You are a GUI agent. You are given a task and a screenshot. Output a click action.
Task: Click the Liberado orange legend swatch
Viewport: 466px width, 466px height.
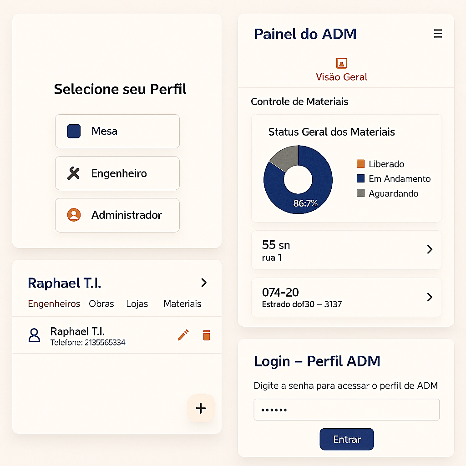click(x=360, y=164)
